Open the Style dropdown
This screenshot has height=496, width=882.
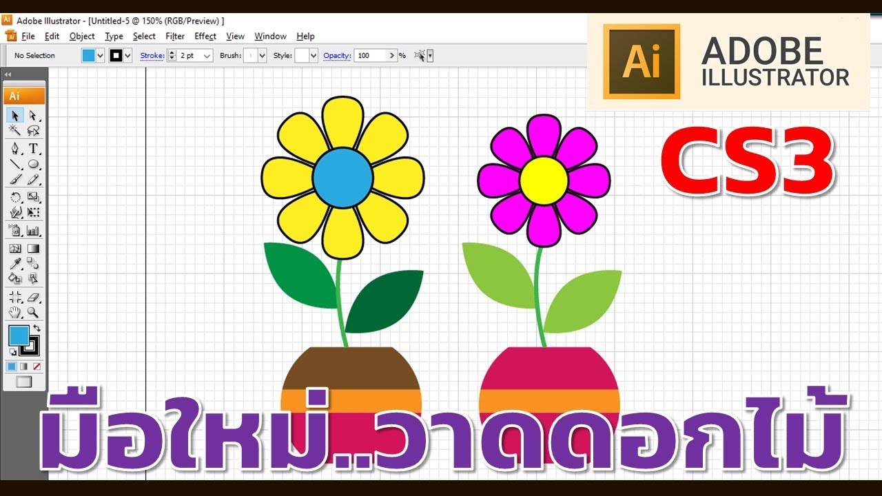[x=314, y=56]
